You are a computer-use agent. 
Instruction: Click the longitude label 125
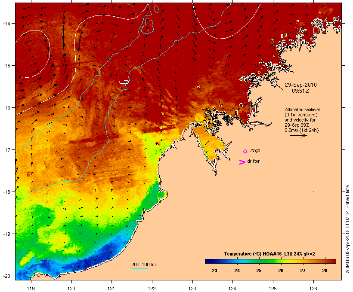(273, 289)
